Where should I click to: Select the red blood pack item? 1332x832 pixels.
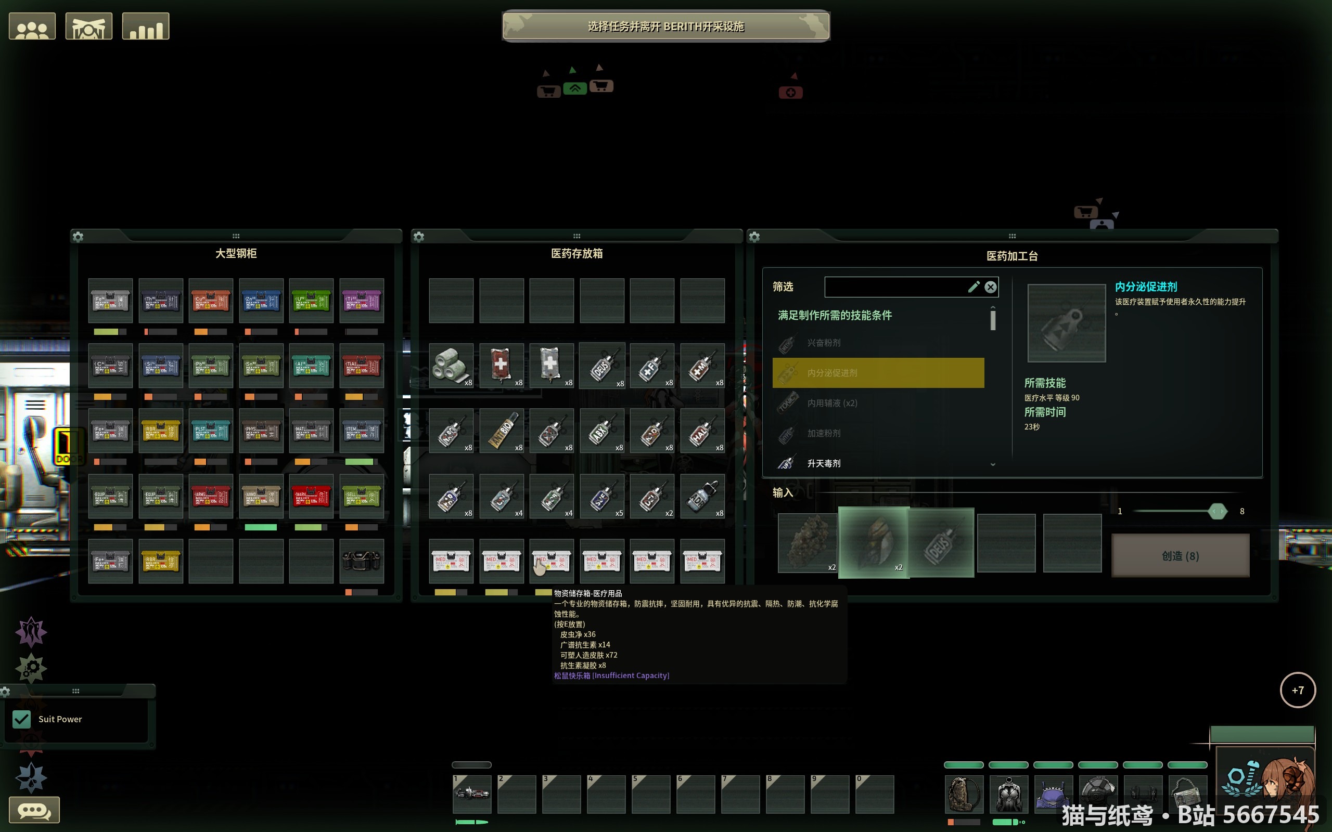tap(502, 366)
